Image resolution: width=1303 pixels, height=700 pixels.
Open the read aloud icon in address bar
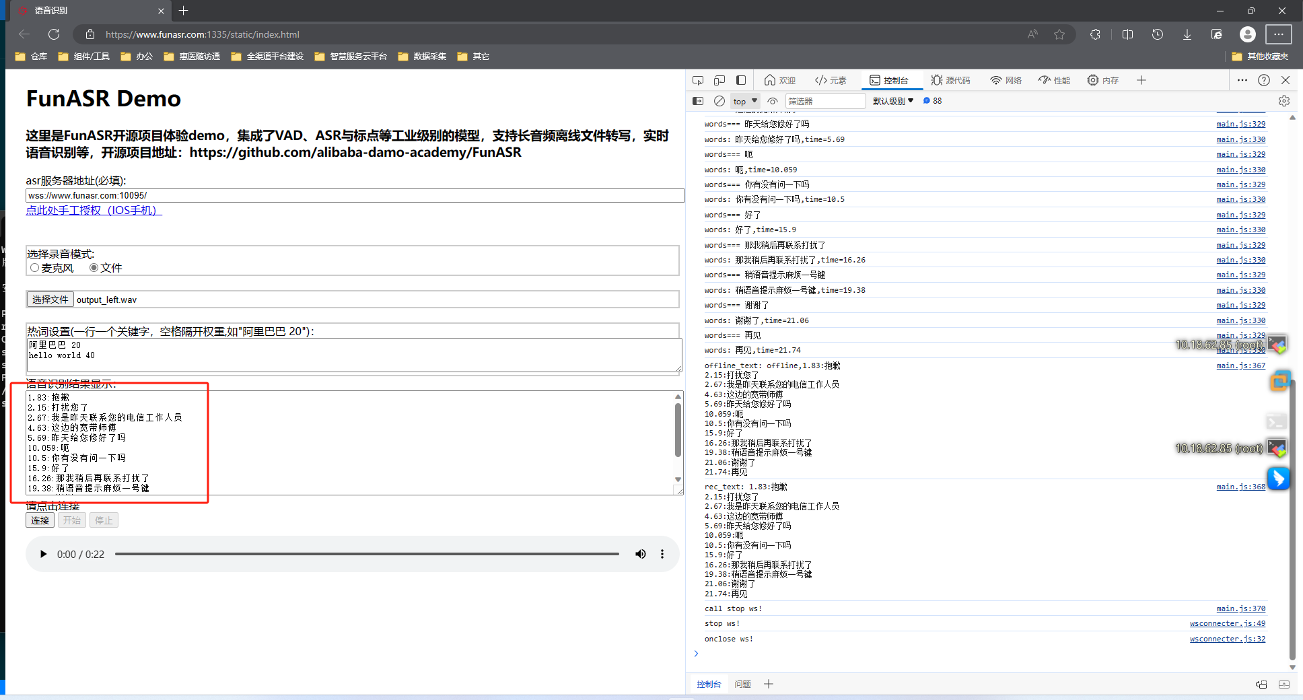pyautogui.click(x=1032, y=34)
